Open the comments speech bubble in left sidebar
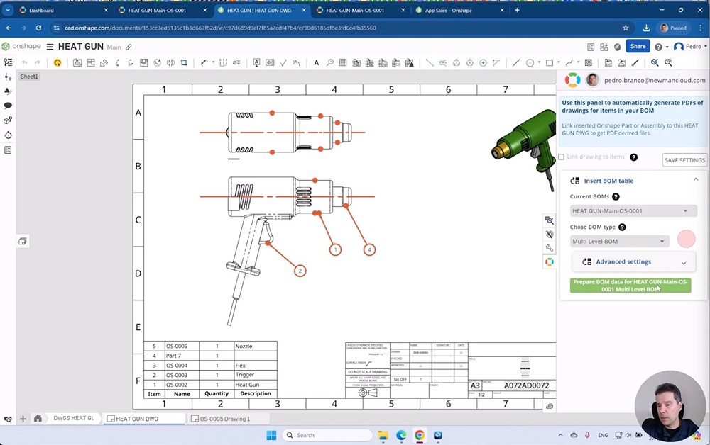 point(8,106)
